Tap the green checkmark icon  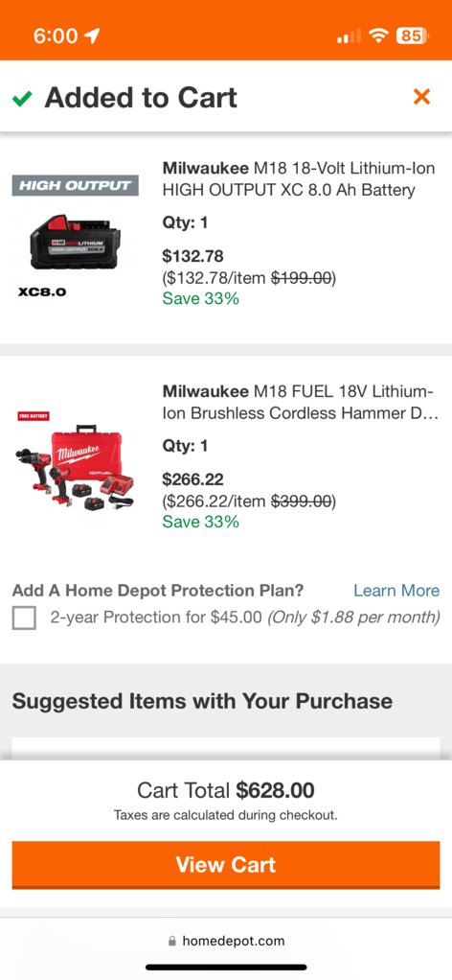pos(22,98)
